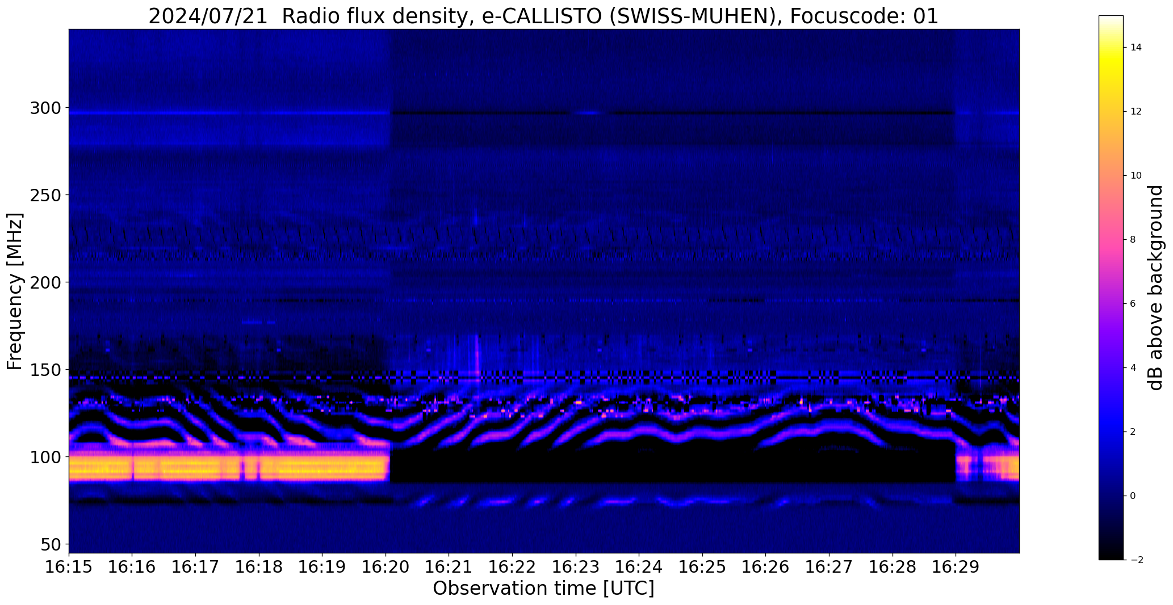Click the 16:23 time tick label
1173x605 pixels.
tap(576, 567)
